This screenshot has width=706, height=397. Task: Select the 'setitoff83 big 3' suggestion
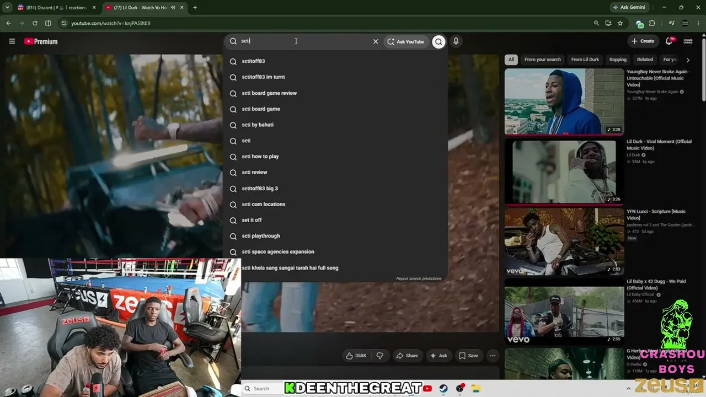(x=335, y=189)
